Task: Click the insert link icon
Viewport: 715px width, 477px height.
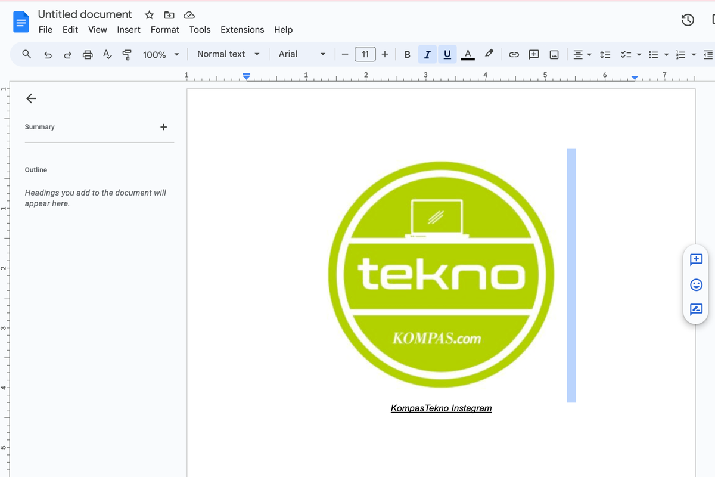Action: [514, 54]
